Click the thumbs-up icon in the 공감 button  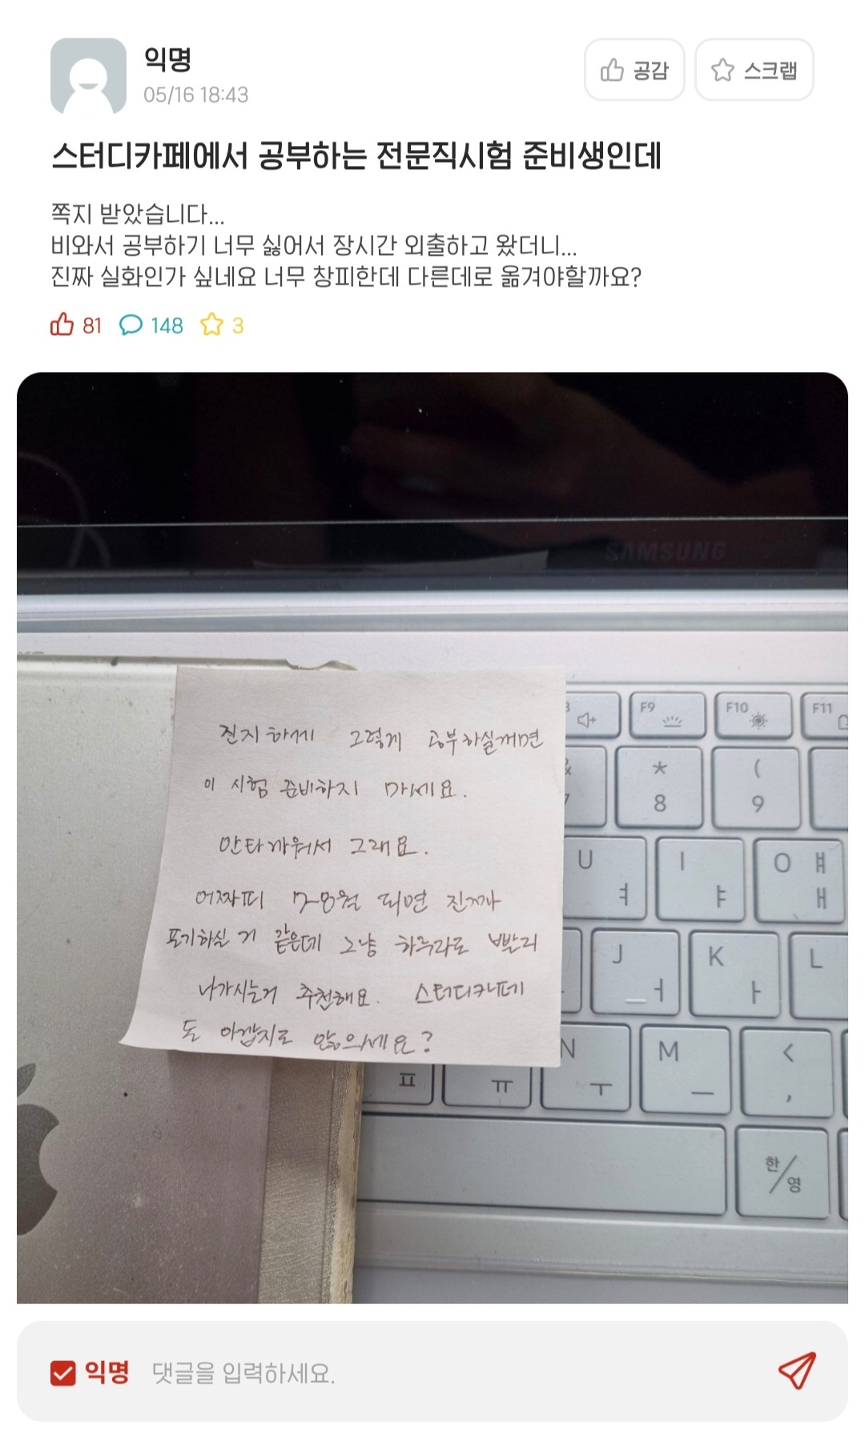click(x=612, y=71)
